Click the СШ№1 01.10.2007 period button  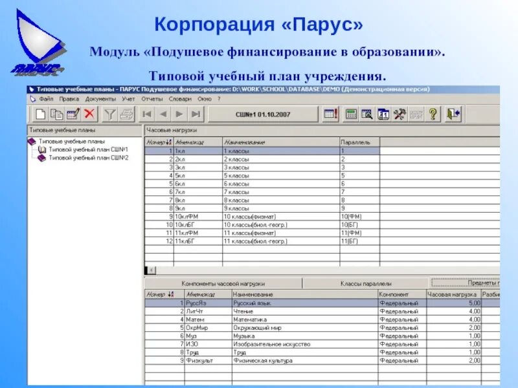tap(263, 114)
